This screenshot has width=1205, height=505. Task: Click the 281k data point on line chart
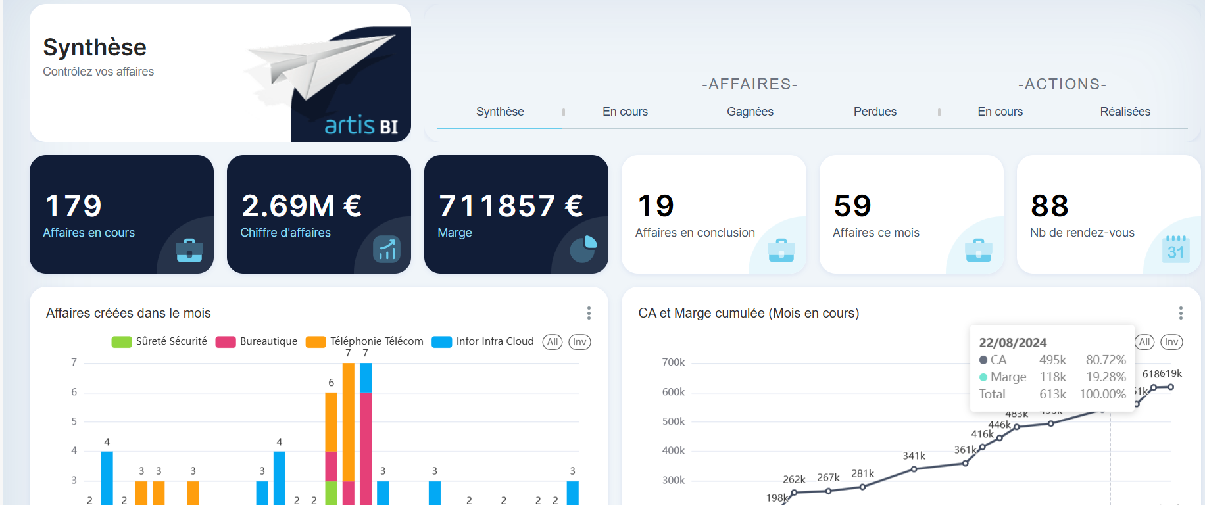click(862, 487)
